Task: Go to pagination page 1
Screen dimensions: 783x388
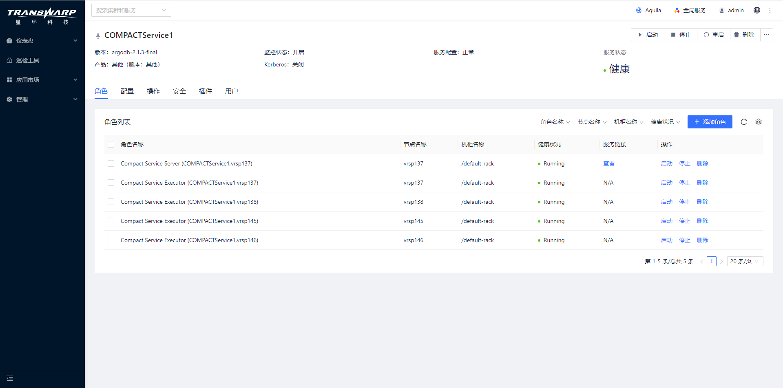Action: tap(712, 261)
